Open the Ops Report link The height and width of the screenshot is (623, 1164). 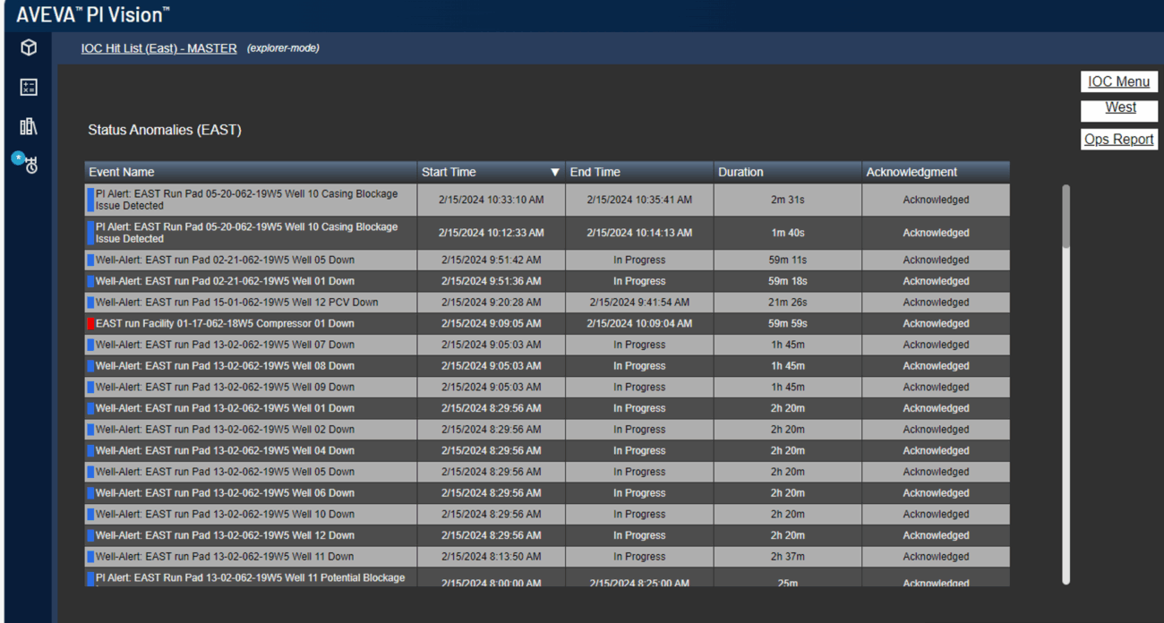1118,140
